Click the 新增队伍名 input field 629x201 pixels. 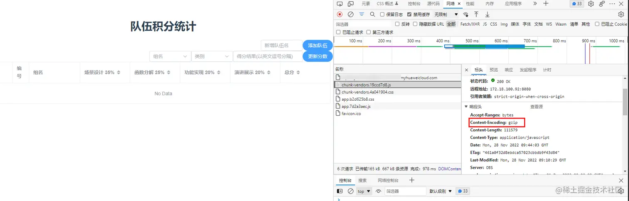point(282,46)
